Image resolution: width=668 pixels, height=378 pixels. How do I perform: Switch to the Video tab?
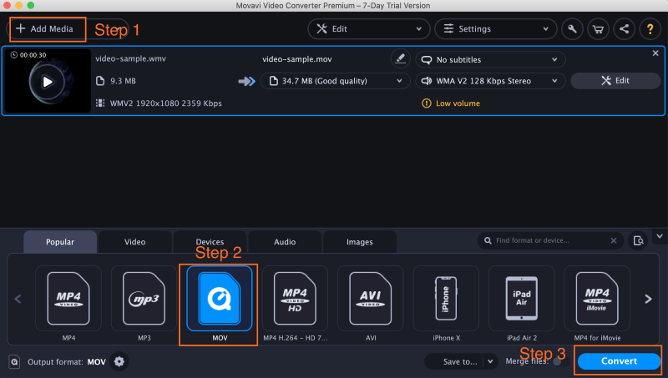coord(134,242)
